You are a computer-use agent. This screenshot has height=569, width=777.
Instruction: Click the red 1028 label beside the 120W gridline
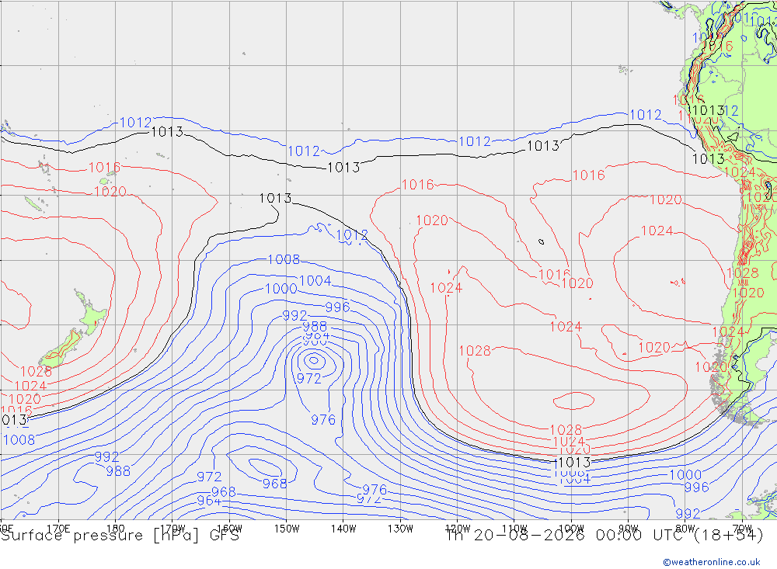(x=475, y=351)
